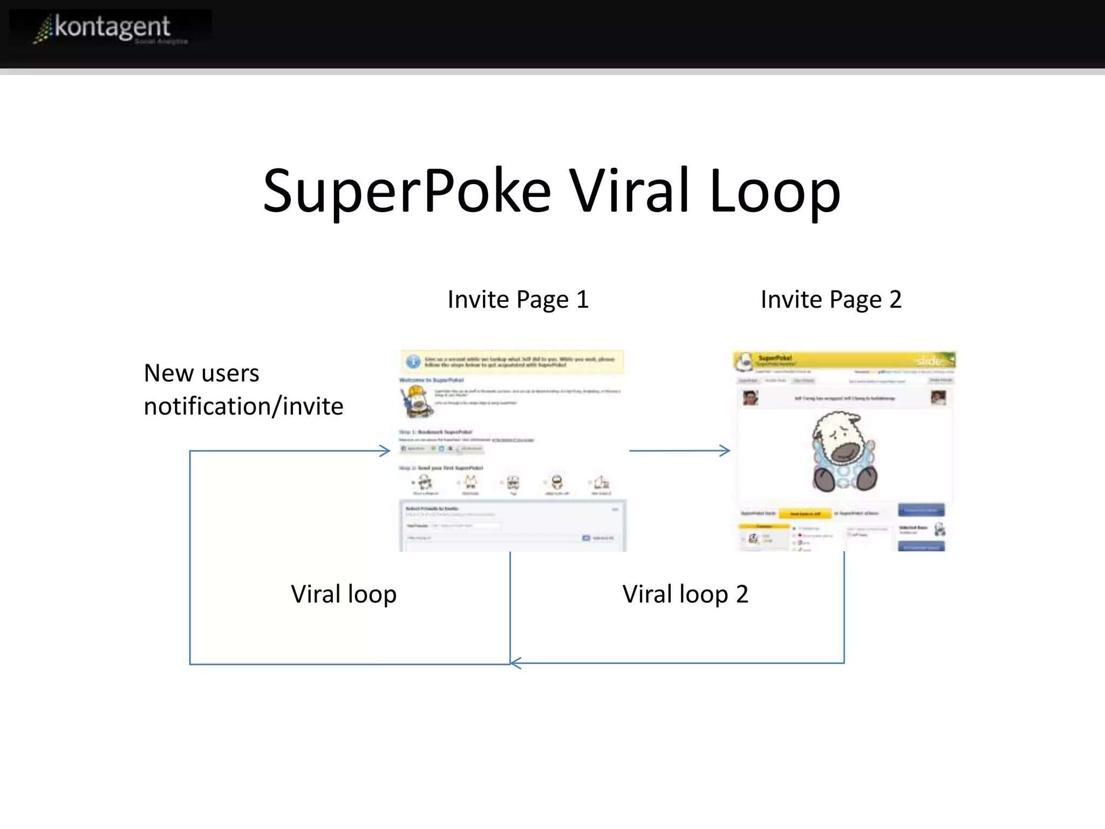1105x829 pixels.
Task: Select the last SuperPoke action icon in row
Action: tap(602, 482)
